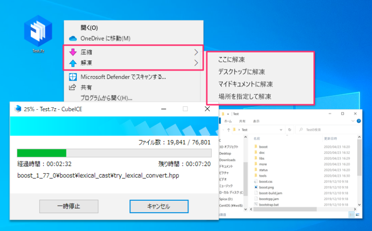The width and height of the screenshot is (372, 231).
Task: Select the libs folder row
Action: [302, 158]
